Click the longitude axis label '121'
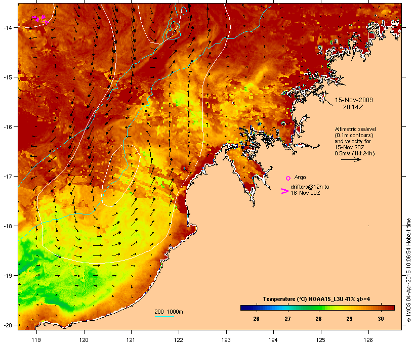Image resolution: width=415 pixels, height=344 pixels. [x=131, y=340]
